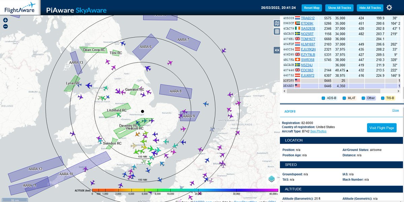Open flight NOZ5RT link
The height and width of the screenshot is (202, 404).
[307, 34]
